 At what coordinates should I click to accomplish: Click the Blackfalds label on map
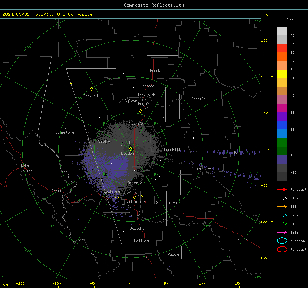(x=145, y=95)
